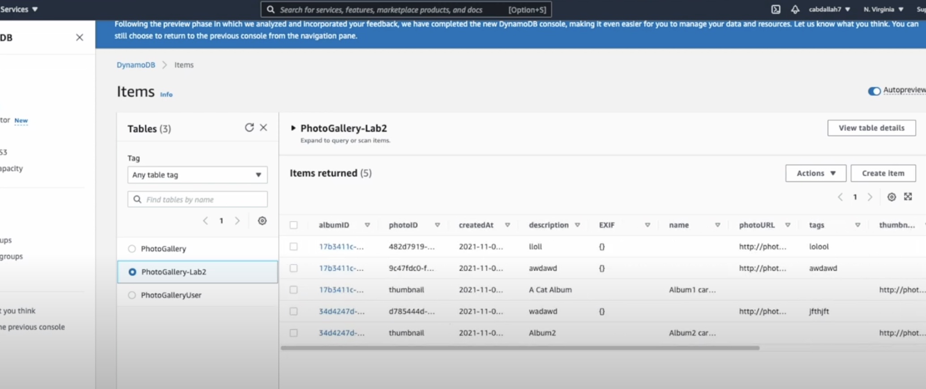Screen dimensions: 926x389
Task: Close the Tables panel
Action: (264, 128)
